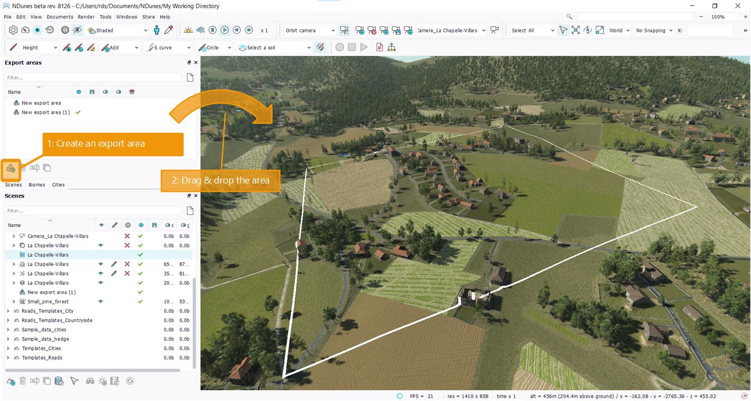Screen dimensions: 751x401
Task: Click the eyedropper picker tool
Action: [x=169, y=31]
